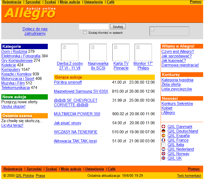The height and width of the screenshot is (180, 205).
Task: Visit the QXL Deutschland link
Action: (183, 131)
